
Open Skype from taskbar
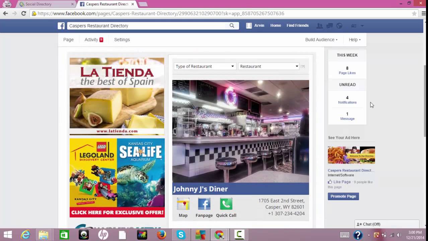tap(181, 235)
